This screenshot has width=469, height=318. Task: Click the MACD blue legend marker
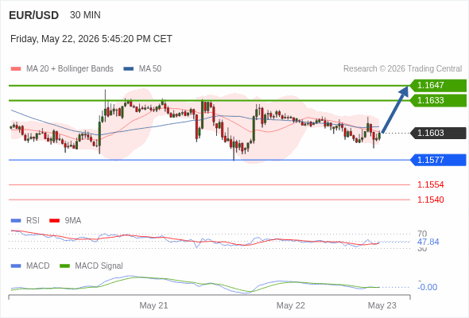click(x=16, y=266)
